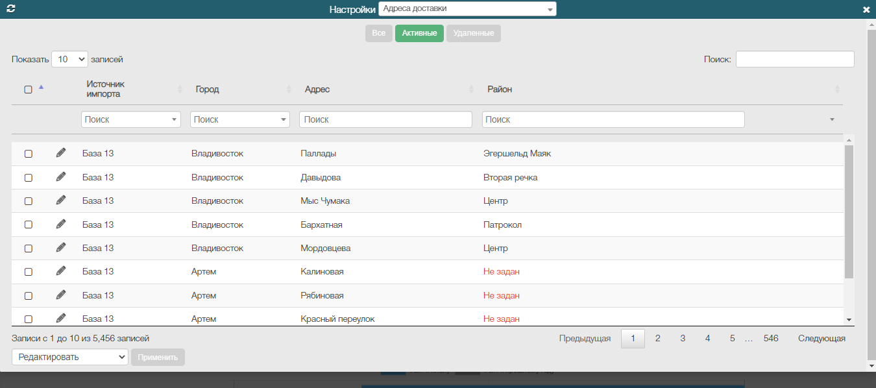Open the Город filter dropdown
The image size is (876, 388).
tap(240, 119)
